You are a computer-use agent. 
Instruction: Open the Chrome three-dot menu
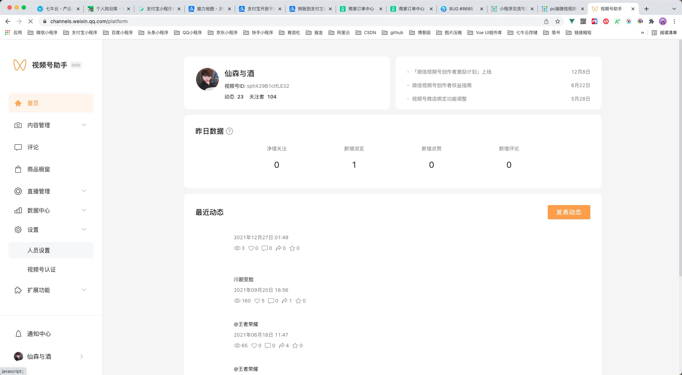(x=674, y=21)
